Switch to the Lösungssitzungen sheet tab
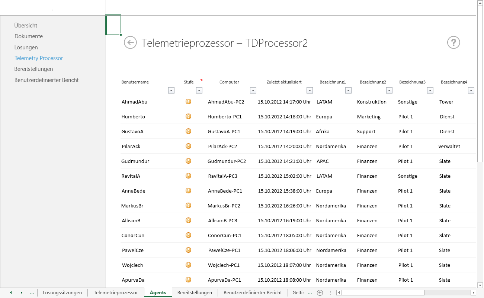 click(62, 293)
